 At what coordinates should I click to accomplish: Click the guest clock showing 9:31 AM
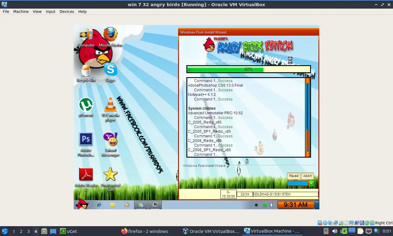(296, 205)
